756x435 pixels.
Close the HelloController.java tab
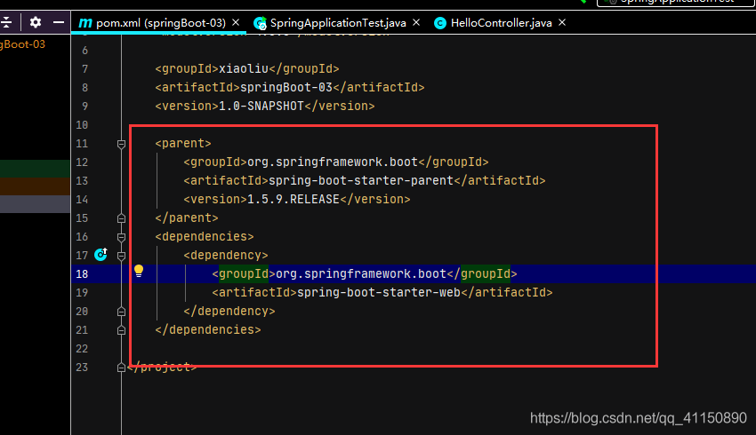tap(562, 22)
